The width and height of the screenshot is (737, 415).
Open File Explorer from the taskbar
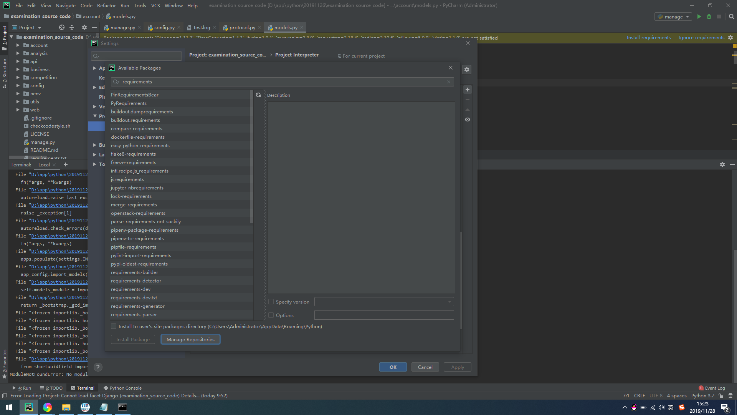coord(66,407)
